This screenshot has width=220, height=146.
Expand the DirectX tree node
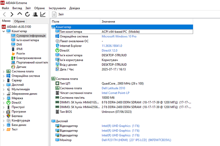4,103
